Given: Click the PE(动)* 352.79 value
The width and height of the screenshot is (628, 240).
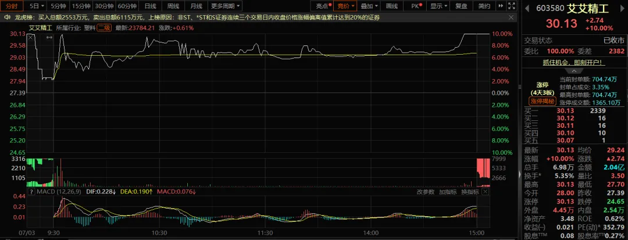Looking at the screenshot, I should (613, 228).
